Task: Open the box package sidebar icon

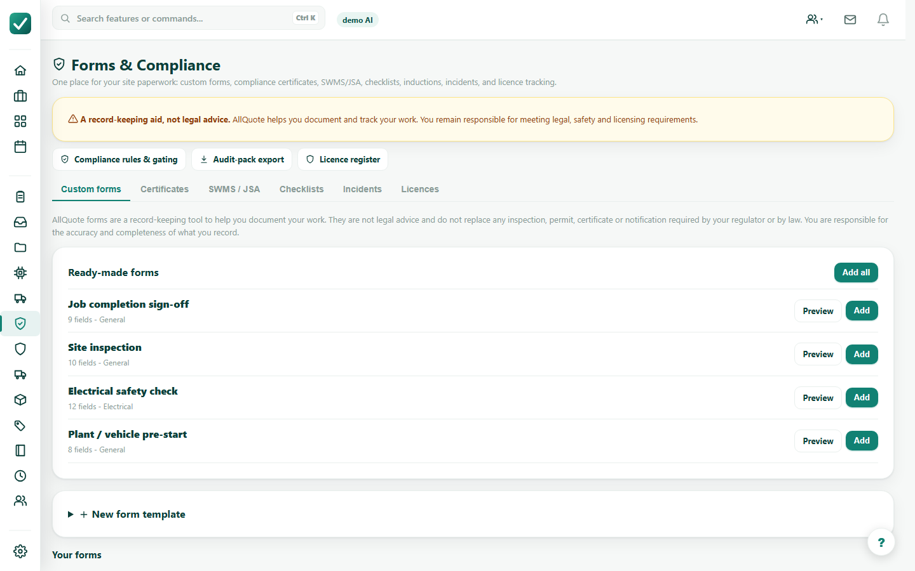Action: [x=20, y=400]
